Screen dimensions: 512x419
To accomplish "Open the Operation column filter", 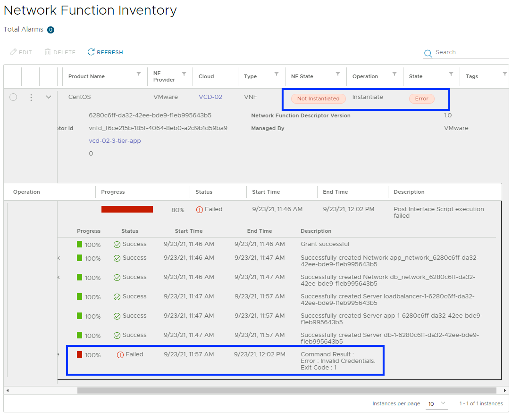I will point(394,74).
